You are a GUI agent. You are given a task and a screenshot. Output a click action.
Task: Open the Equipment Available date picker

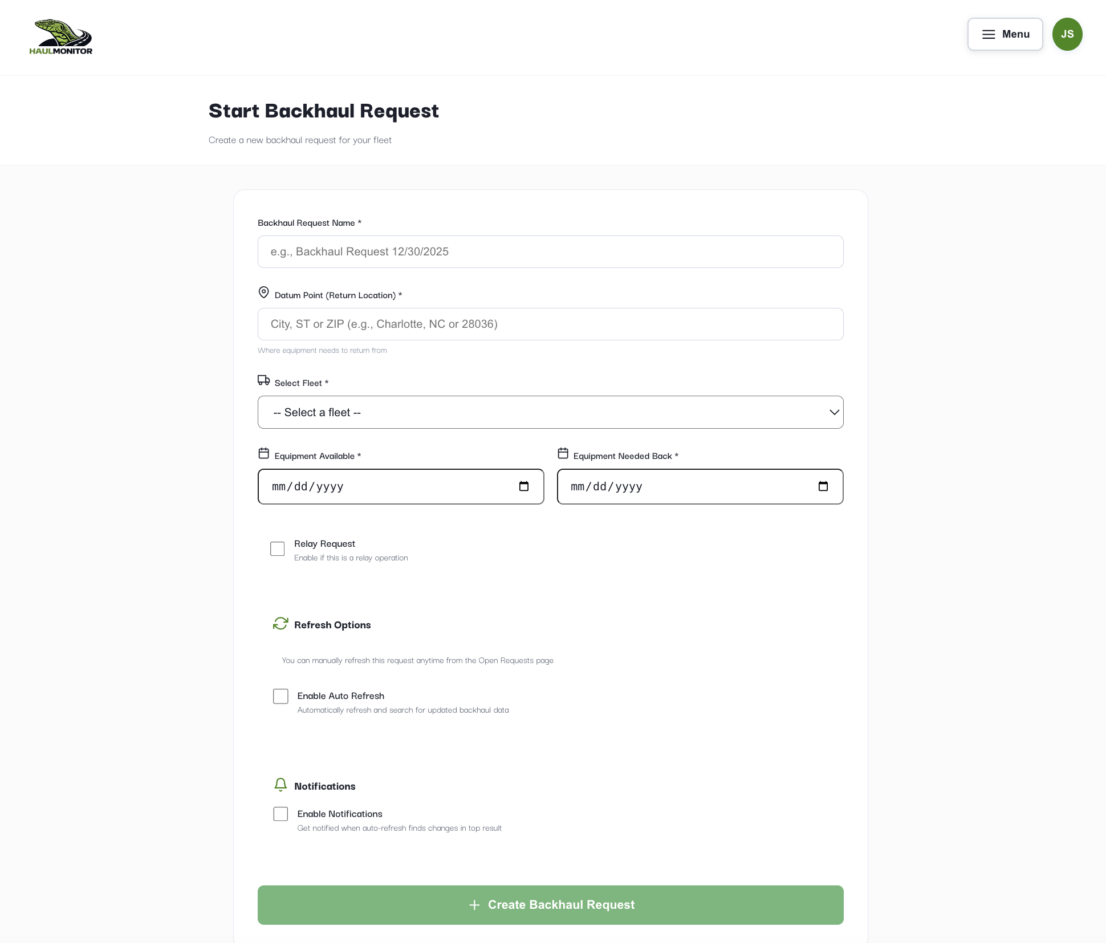pos(524,486)
